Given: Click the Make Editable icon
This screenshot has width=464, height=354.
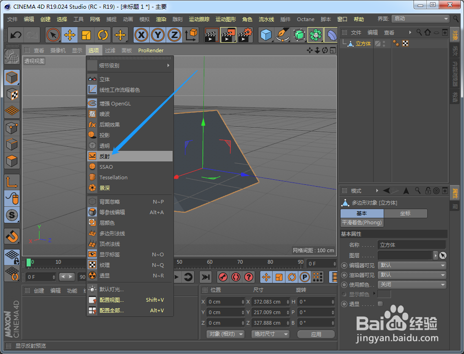Looking at the screenshot, I should click(12, 56).
